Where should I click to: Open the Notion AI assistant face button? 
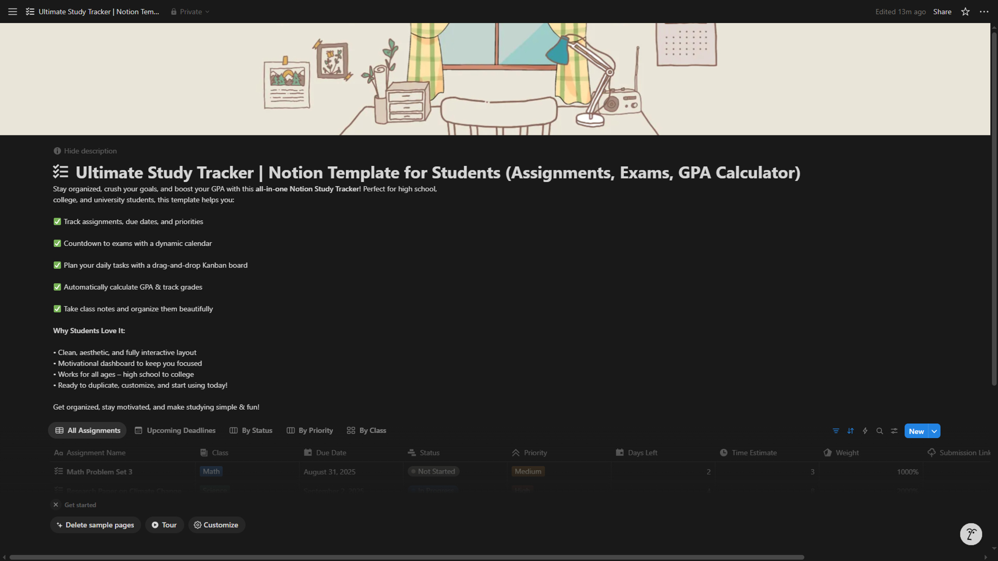pyautogui.click(x=971, y=534)
